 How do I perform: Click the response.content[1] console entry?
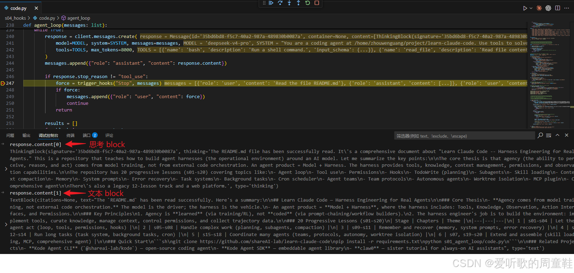pos(35,193)
